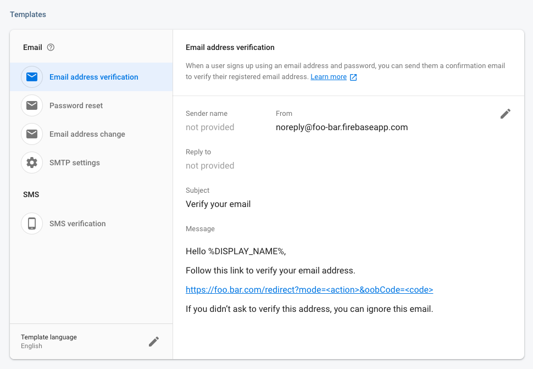Click the Templates heading at the top

28,14
